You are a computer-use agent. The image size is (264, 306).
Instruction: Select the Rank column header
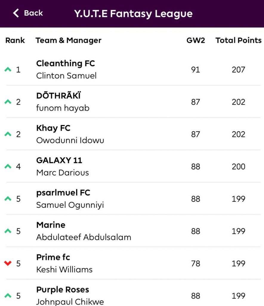[x=15, y=40]
